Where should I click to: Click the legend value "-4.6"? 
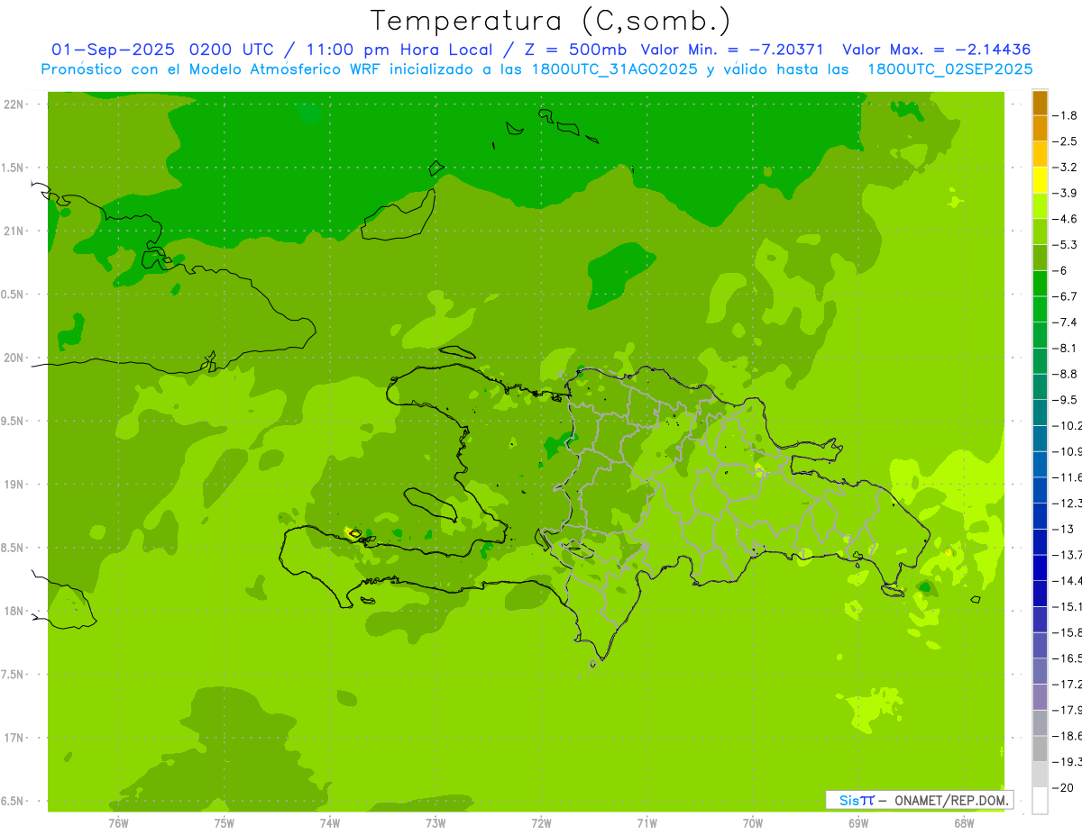tap(1065, 219)
